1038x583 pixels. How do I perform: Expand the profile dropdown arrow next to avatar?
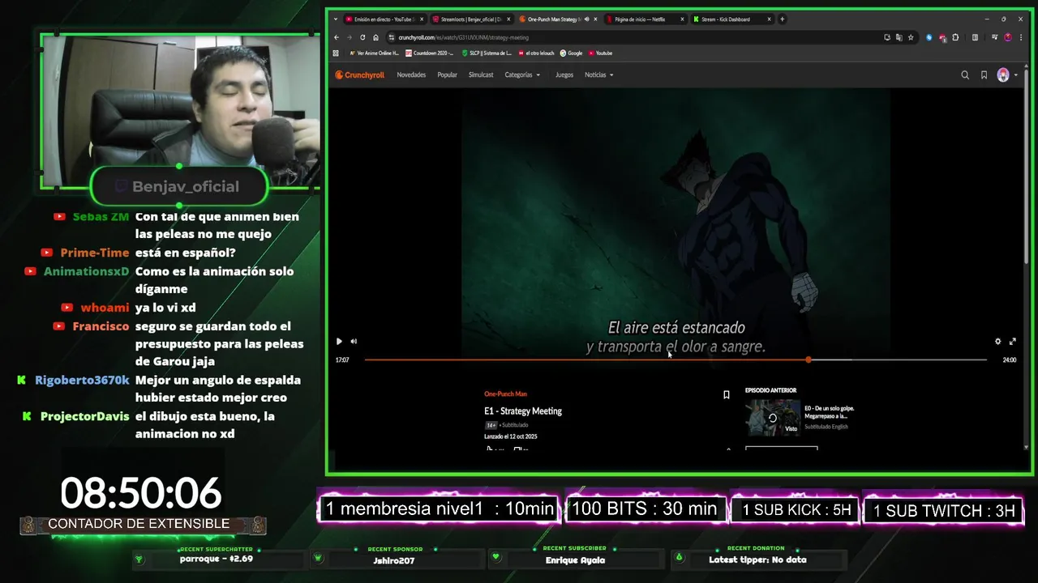[1015, 75]
